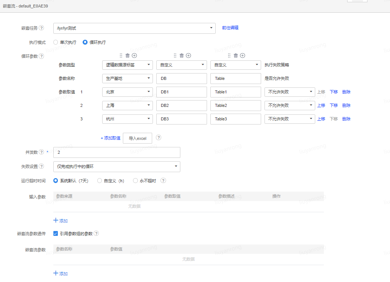390x282 pixels.
Task: Add column after 逻辑数据源标签 column
Action: (134, 55)
